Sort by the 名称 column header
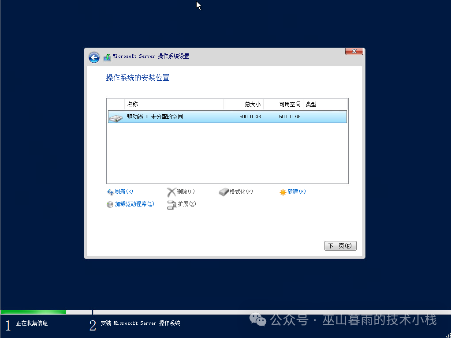Image resolution: width=451 pixels, height=338 pixels. [x=133, y=105]
